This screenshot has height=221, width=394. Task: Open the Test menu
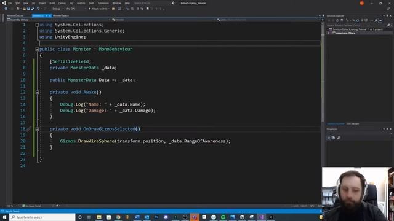tap(71, 3)
